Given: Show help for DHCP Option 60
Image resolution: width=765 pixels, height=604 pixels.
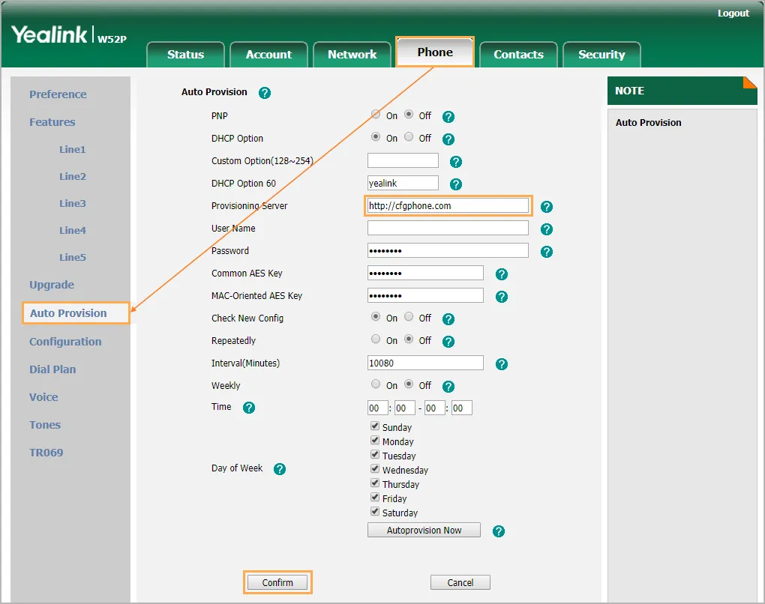Looking at the screenshot, I should coord(456,184).
